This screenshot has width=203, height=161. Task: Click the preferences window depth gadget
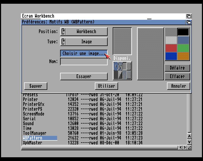click(x=189, y=22)
